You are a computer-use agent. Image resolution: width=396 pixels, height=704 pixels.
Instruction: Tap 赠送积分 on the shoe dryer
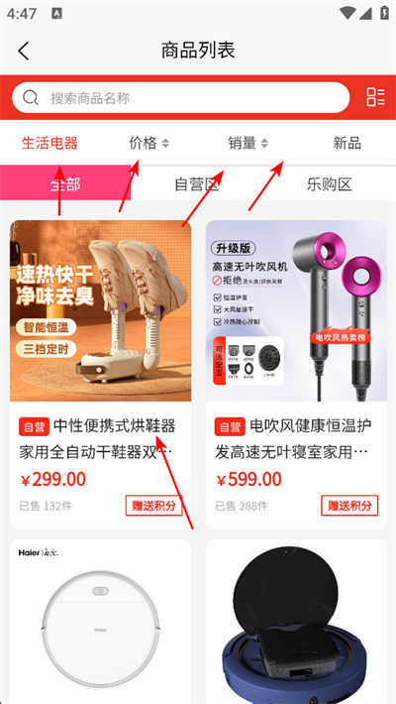[x=153, y=506]
